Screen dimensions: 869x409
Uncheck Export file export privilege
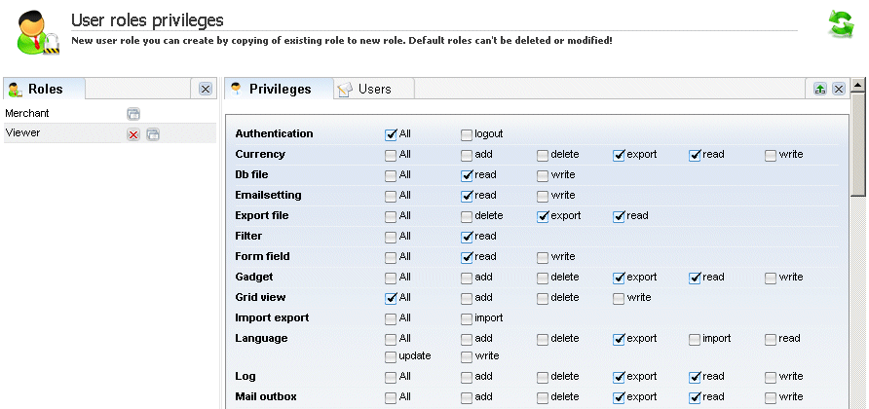coord(543,217)
